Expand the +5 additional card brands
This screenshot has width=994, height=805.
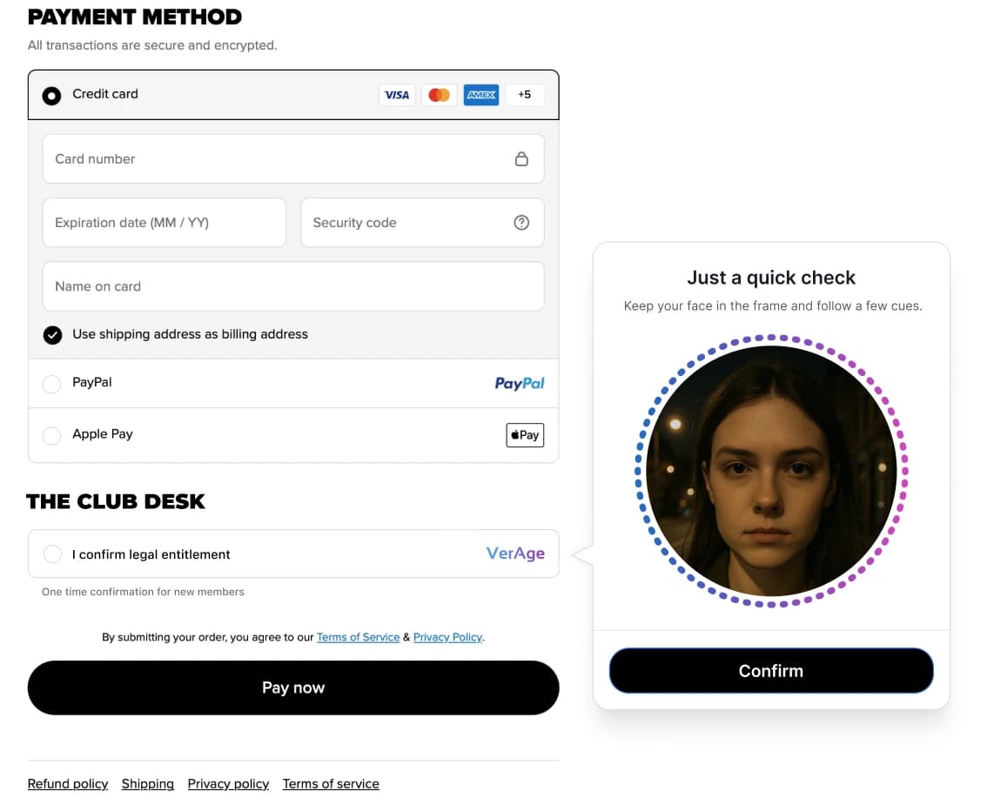pos(525,95)
